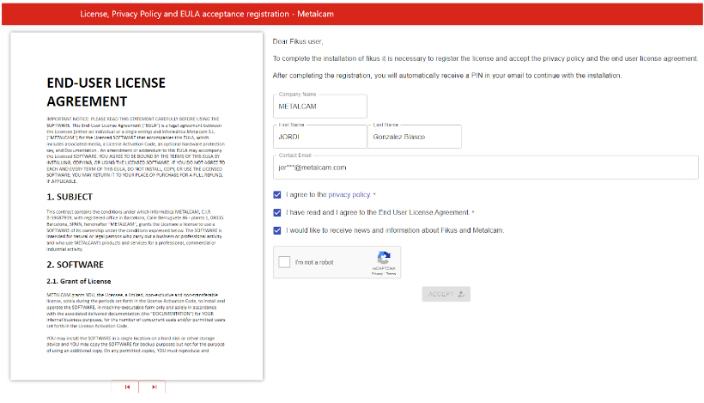Screen dimensions: 704x403
Task: Toggle the privacy policy agreement checkbox
Action: click(x=277, y=195)
